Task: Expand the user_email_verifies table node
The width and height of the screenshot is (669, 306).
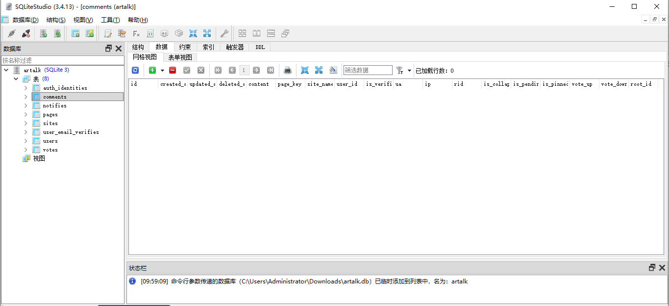Action: [x=26, y=132]
